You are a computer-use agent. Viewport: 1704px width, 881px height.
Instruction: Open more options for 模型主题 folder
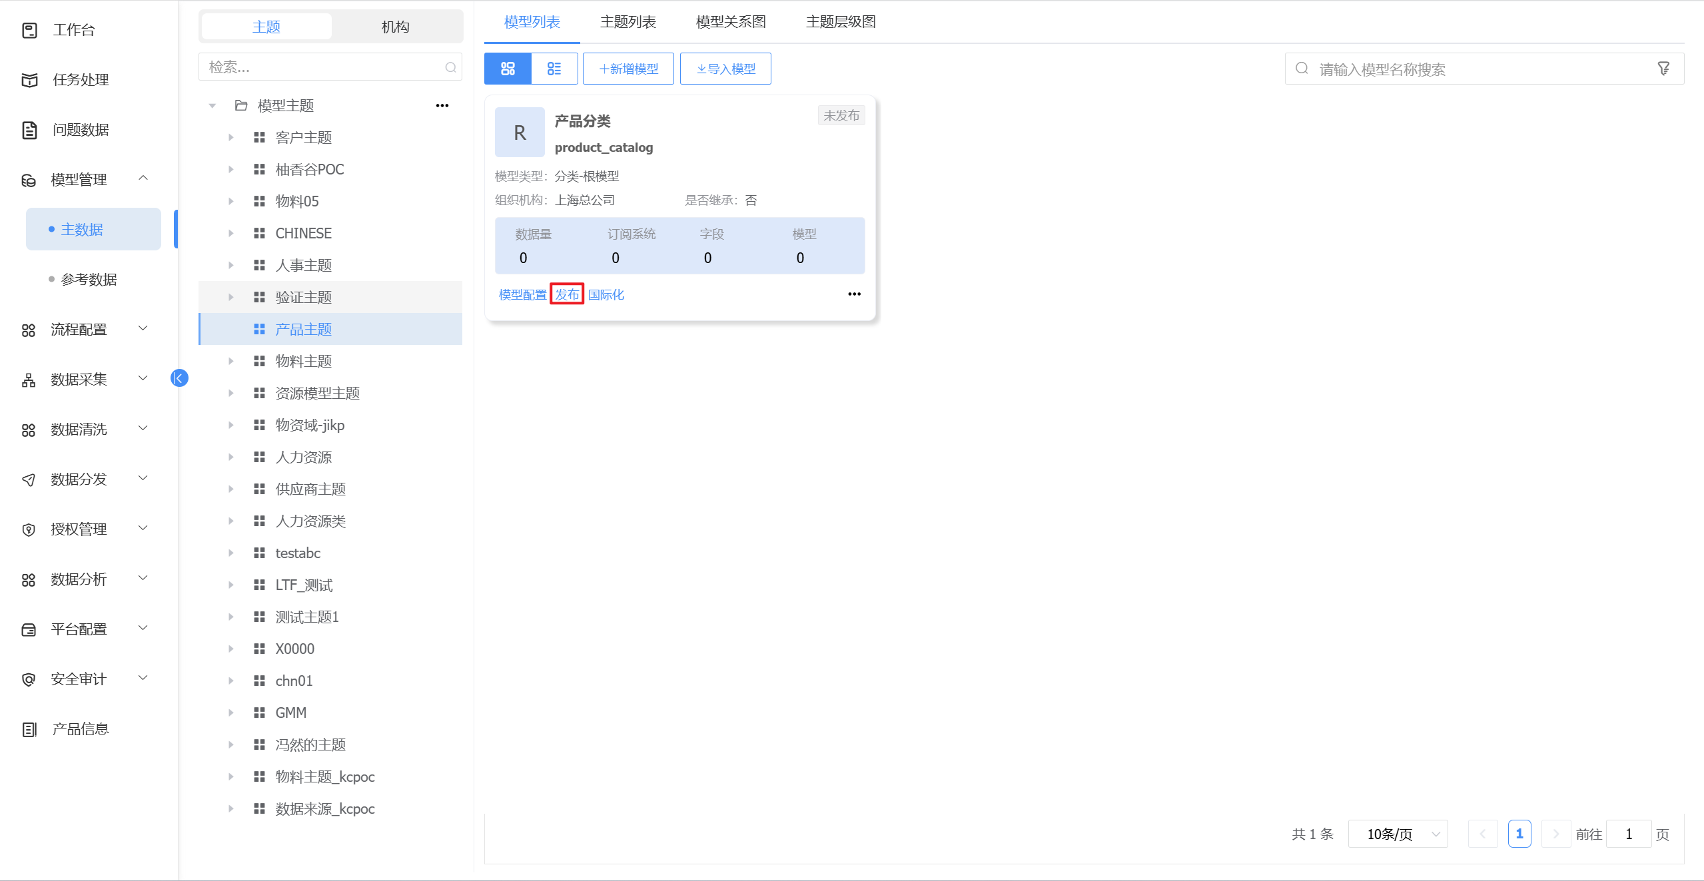pyautogui.click(x=442, y=106)
